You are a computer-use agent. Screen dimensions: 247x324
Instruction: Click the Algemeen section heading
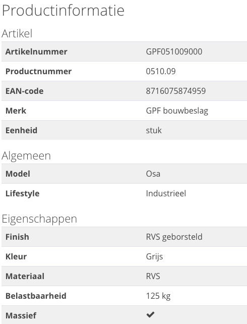[x=26, y=155]
